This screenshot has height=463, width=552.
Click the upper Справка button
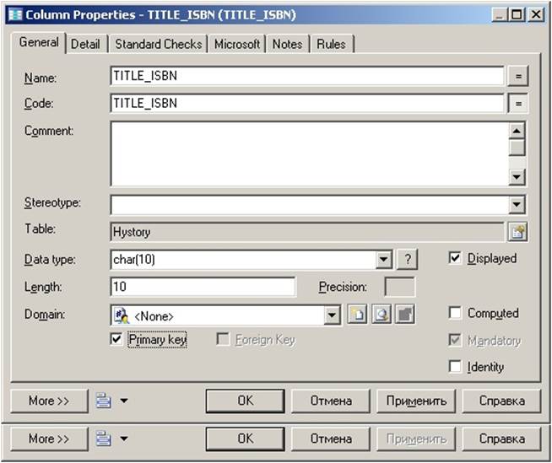[x=501, y=401]
